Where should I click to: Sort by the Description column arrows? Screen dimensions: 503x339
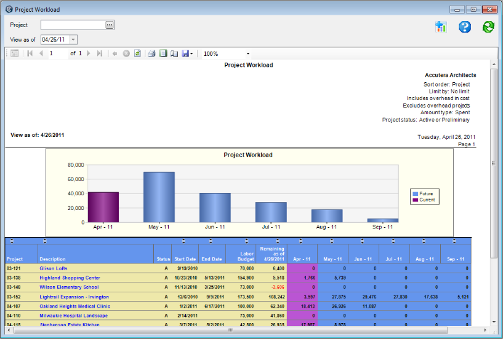44,241
